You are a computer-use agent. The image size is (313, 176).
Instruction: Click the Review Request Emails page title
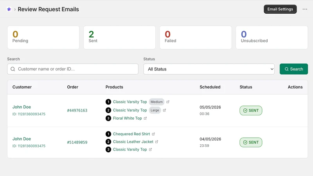pos(48,9)
